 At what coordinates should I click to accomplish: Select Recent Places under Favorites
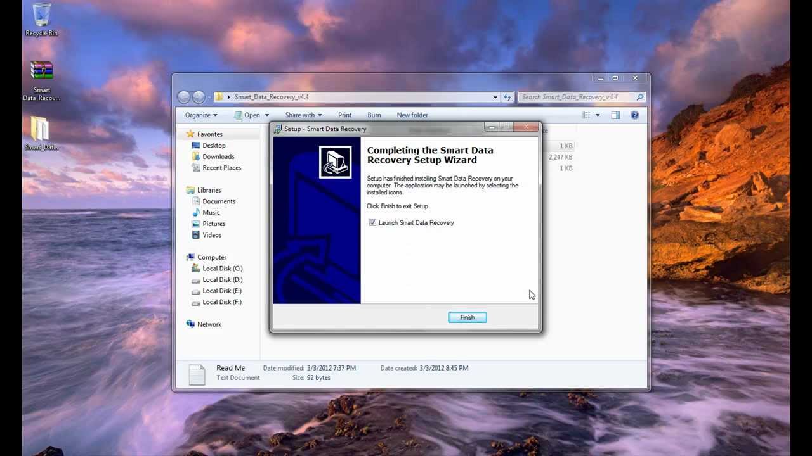tap(221, 168)
